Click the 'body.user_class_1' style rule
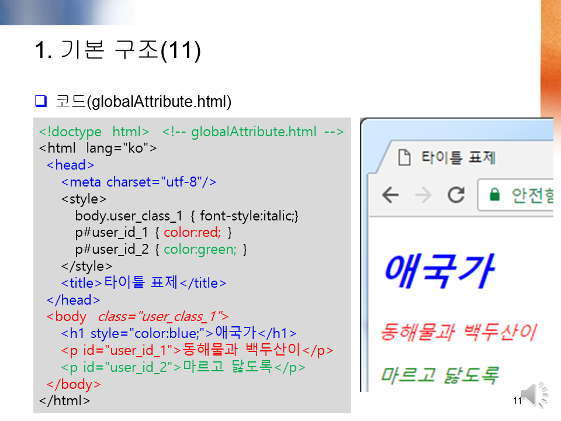The image size is (561, 421). point(186,216)
